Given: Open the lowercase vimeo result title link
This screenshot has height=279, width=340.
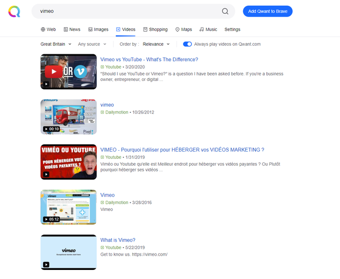Looking at the screenshot, I should click(107, 105).
